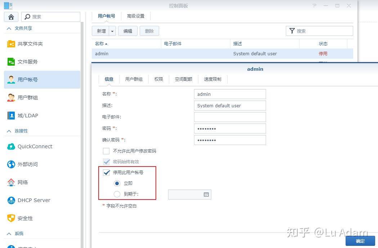Collapse the 系统 section
This screenshot has width=378, height=248.
click(x=9, y=234)
